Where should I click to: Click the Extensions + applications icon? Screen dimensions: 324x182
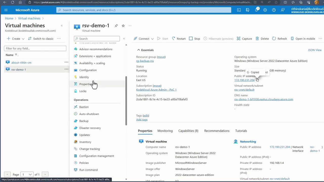pos(76,56)
